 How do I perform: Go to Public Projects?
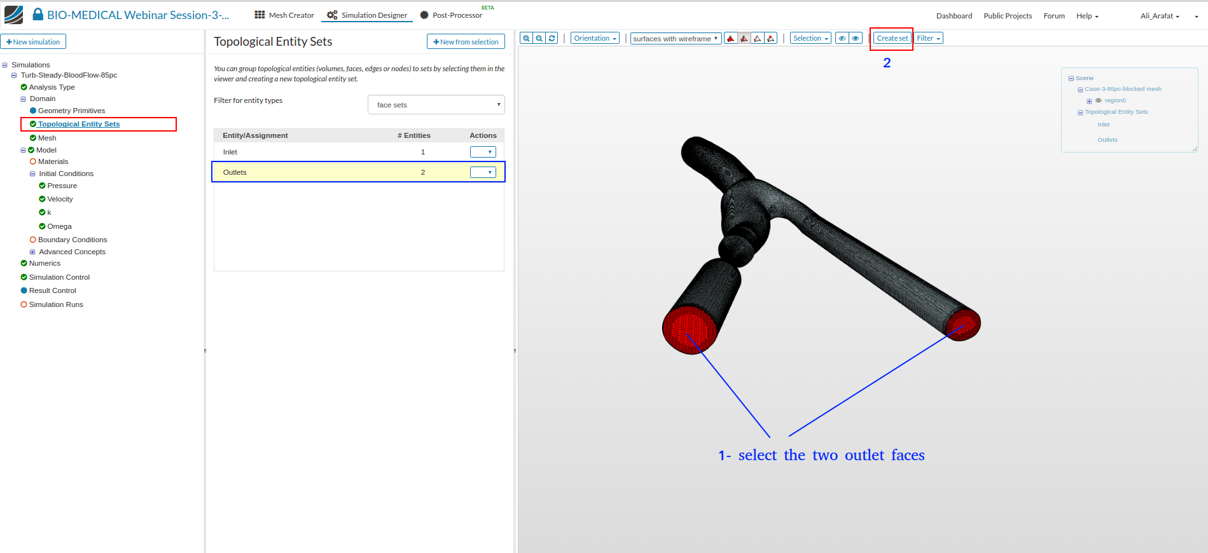1008,16
